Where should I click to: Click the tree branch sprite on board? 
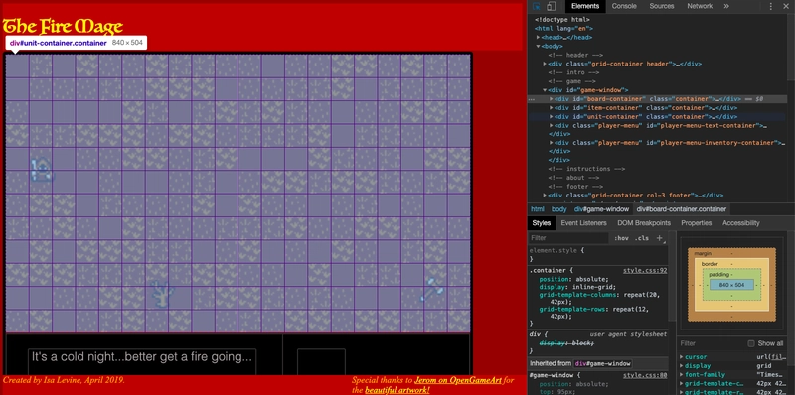pos(162,294)
